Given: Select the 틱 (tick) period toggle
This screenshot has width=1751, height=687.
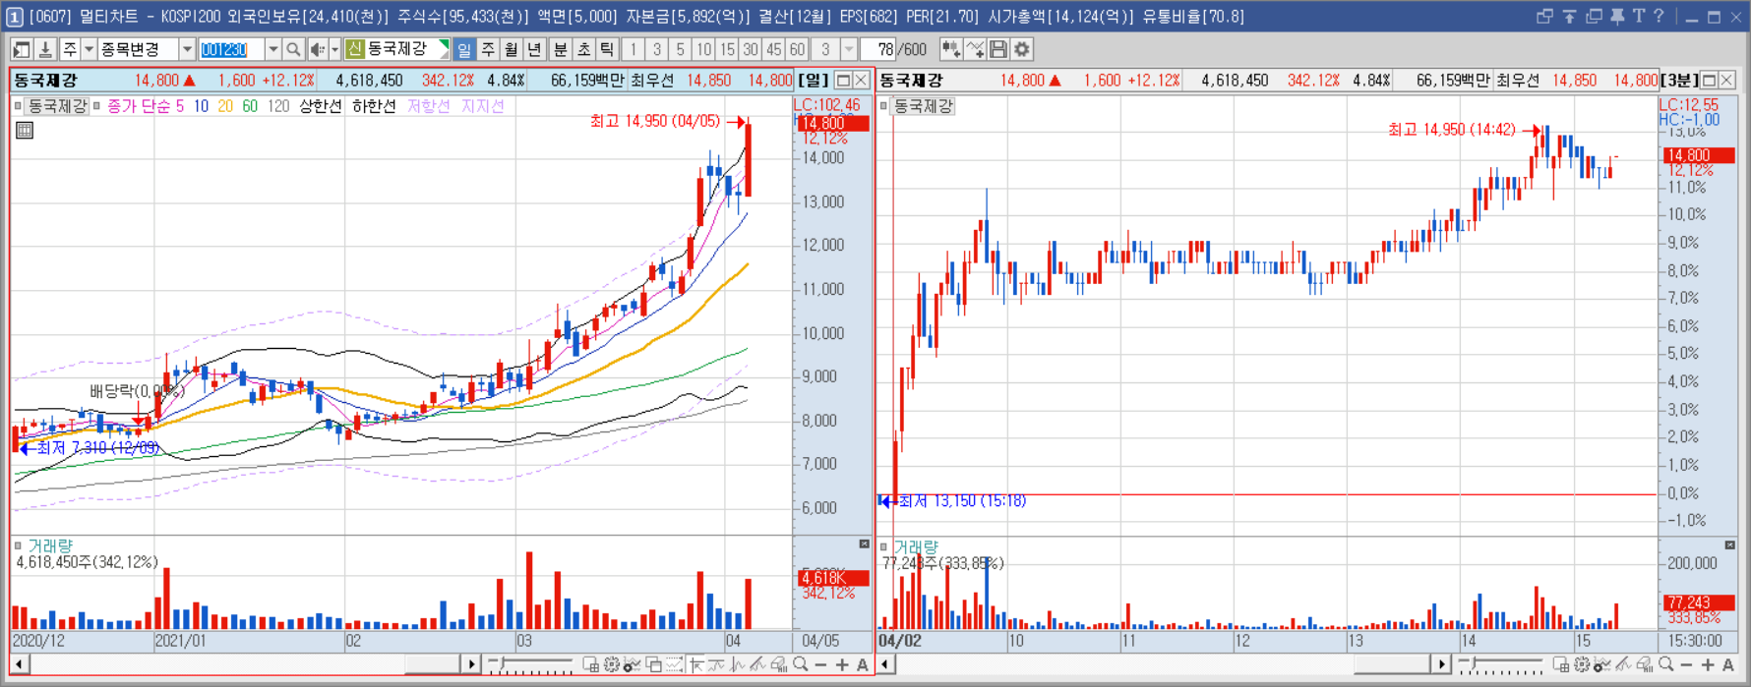Looking at the screenshot, I should 607,49.
